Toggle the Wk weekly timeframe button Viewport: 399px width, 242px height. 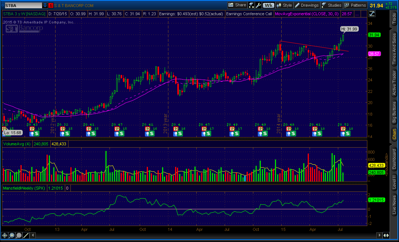(268, 5)
